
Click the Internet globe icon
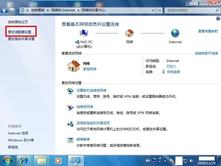pyautogui.click(x=175, y=33)
